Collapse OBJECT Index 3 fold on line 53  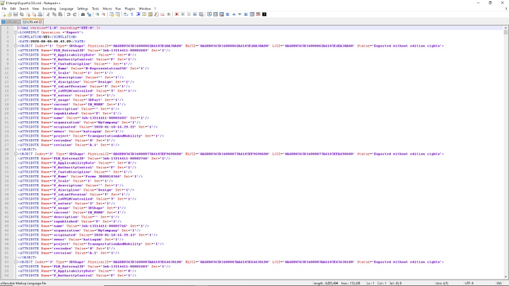pos(15,262)
